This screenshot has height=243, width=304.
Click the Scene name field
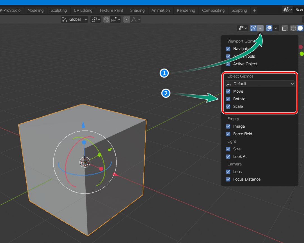299,10
